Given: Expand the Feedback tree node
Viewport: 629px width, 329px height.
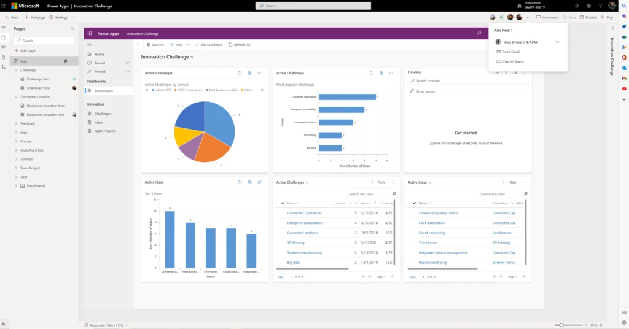Looking at the screenshot, I should coord(16,123).
